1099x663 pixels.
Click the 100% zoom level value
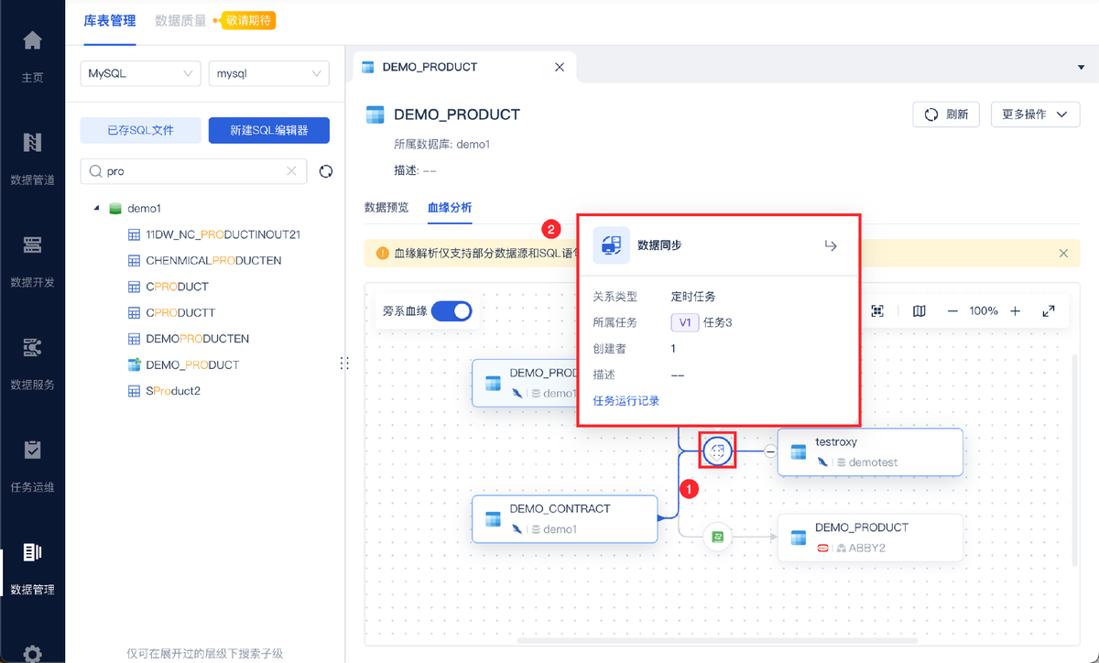[984, 311]
